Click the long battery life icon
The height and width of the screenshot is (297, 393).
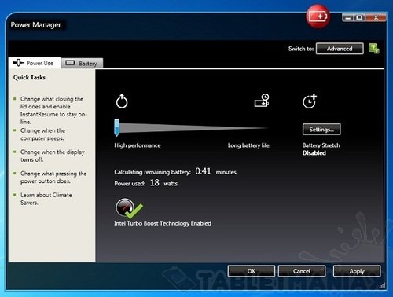pos(262,101)
